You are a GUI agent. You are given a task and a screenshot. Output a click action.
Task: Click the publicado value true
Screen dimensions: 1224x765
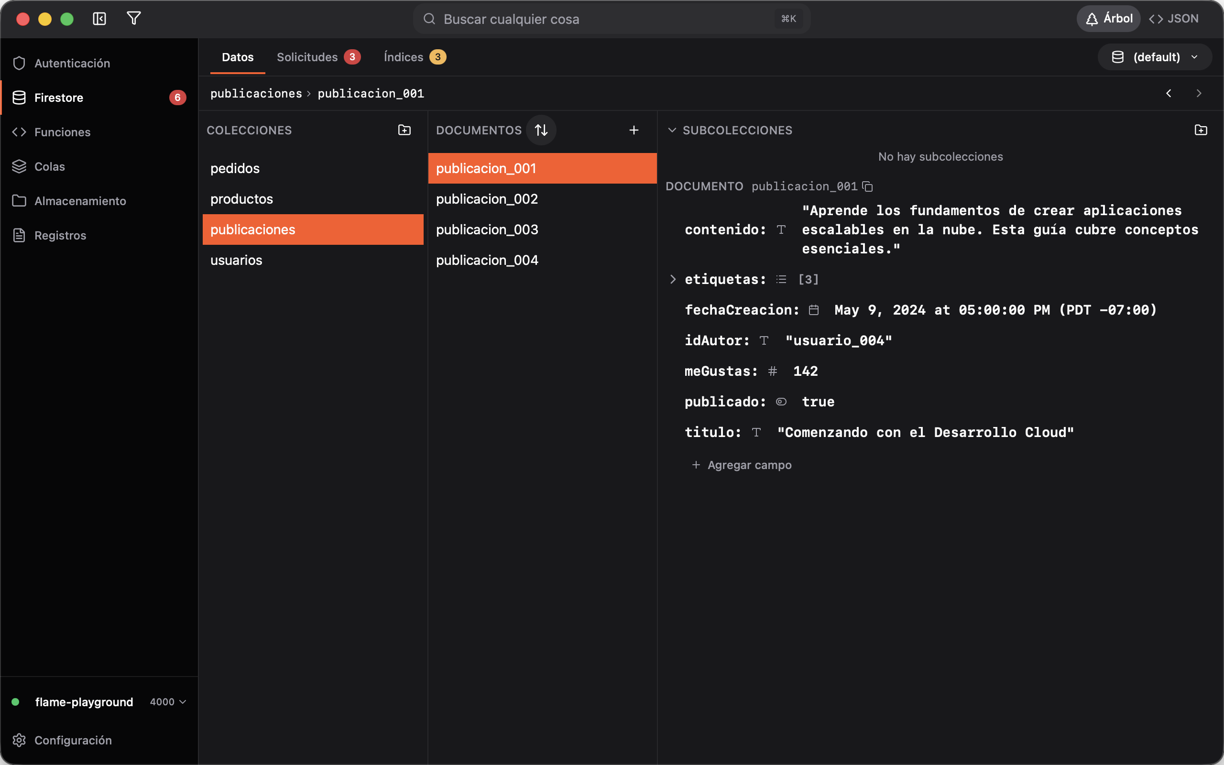point(819,402)
